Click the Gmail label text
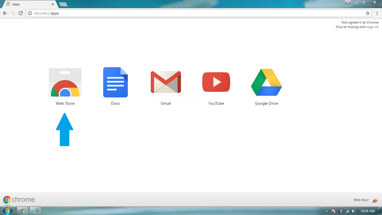This screenshot has width=382, height=215. [166, 103]
